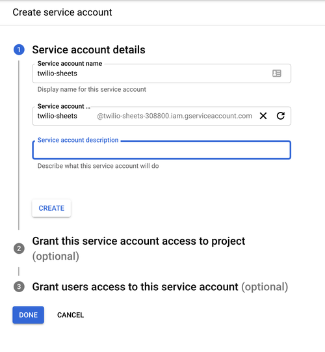Click the Create service account page title
Image resolution: width=325 pixels, height=352 pixels.
pos(62,12)
